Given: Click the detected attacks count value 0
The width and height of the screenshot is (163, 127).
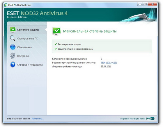Looking at the screenshot, I should pyautogui.click(x=101, y=59).
